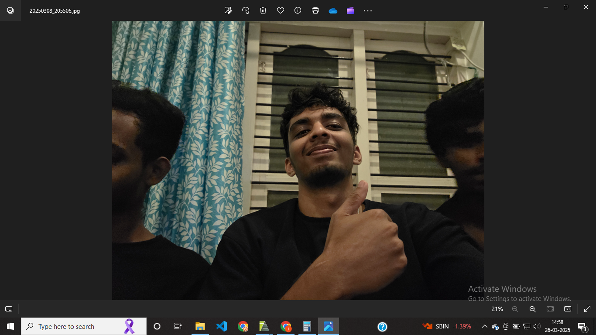Open the 21% zoom level control

497,309
